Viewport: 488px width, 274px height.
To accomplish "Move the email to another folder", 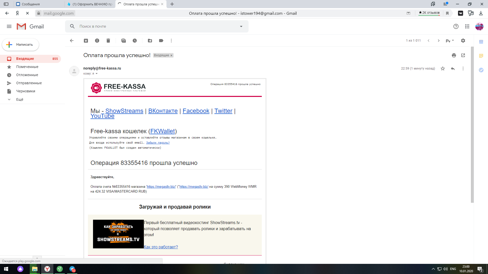I will point(150,41).
